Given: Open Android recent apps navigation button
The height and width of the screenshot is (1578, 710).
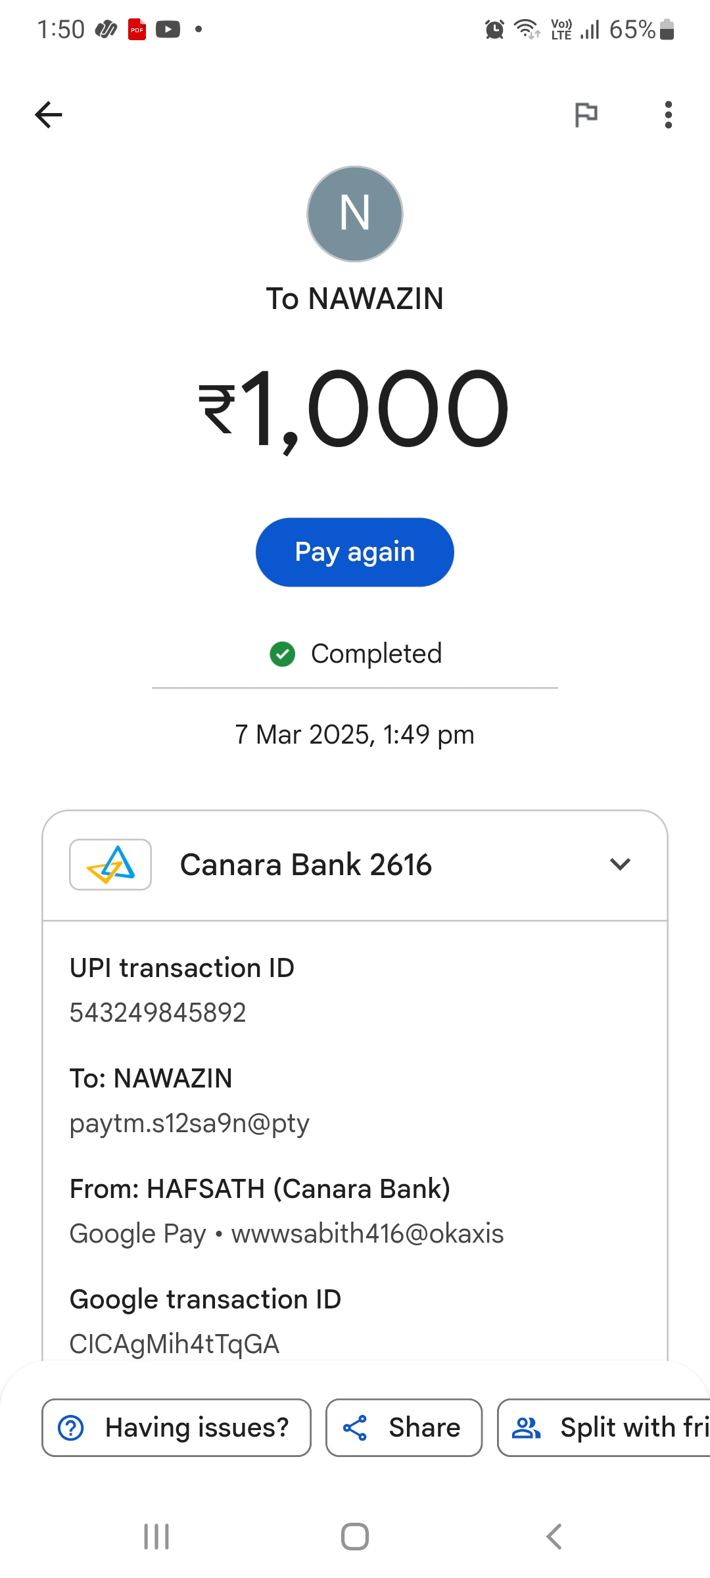Looking at the screenshot, I should click(156, 1537).
